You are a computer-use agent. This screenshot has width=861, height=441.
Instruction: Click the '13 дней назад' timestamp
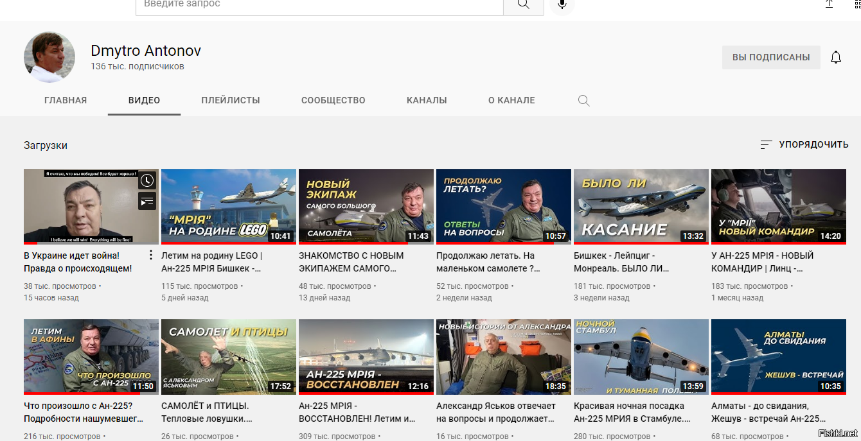(324, 298)
